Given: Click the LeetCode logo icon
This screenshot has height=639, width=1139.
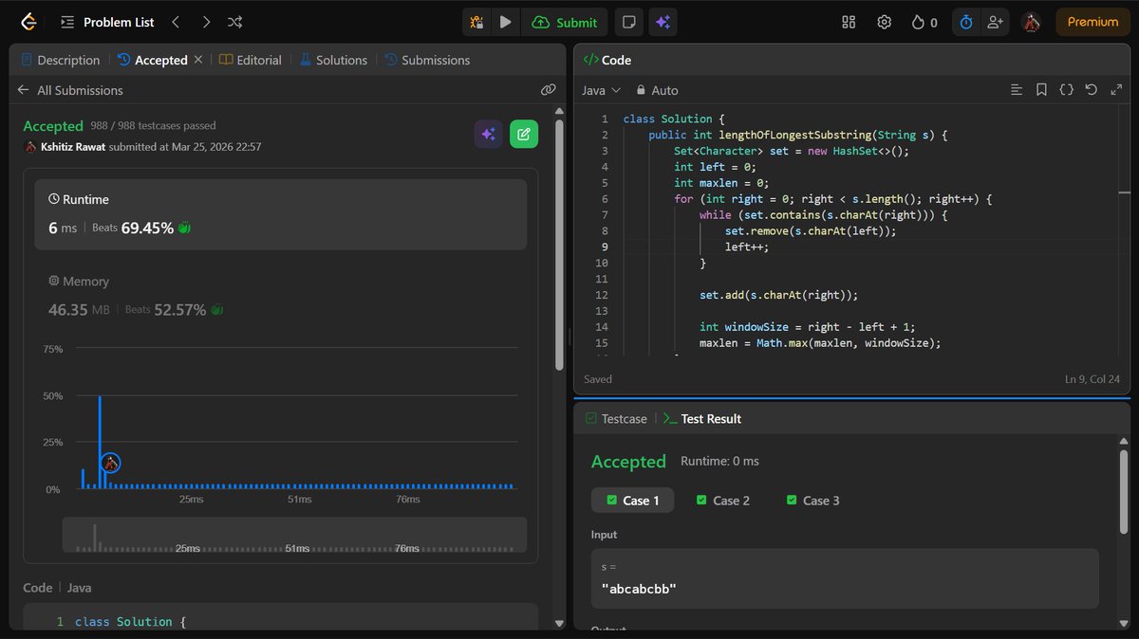Looking at the screenshot, I should (29, 22).
